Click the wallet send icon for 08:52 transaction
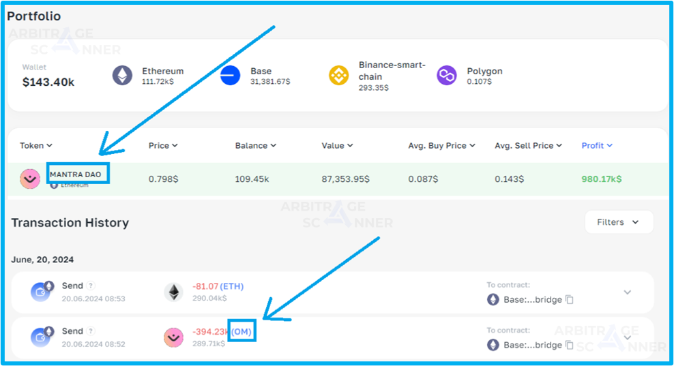 point(42,337)
